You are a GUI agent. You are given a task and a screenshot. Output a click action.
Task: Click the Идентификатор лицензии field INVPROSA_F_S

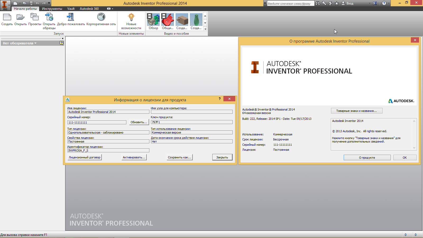click(x=108, y=150)
